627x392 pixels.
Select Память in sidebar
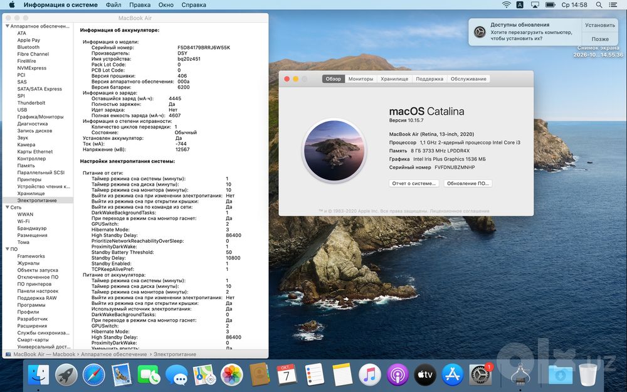point(26,166)
